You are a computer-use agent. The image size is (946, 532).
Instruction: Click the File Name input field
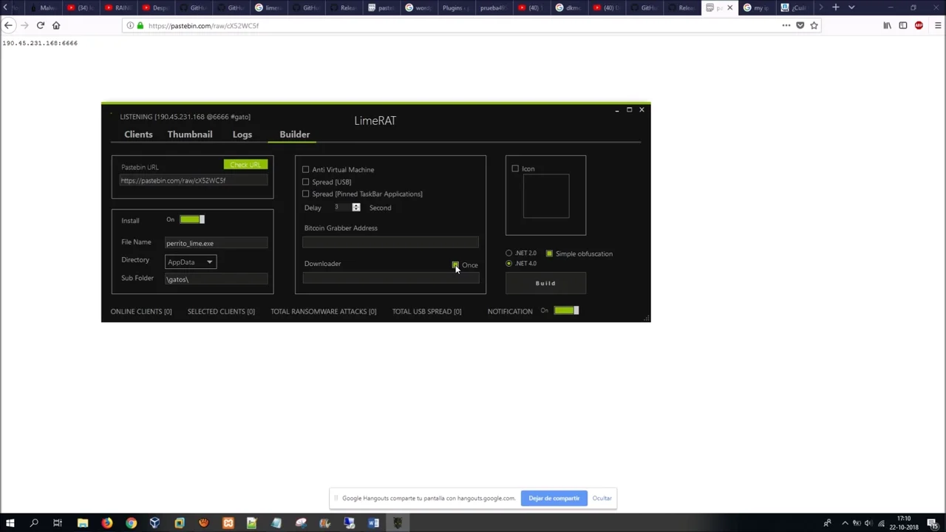(216, 243)
